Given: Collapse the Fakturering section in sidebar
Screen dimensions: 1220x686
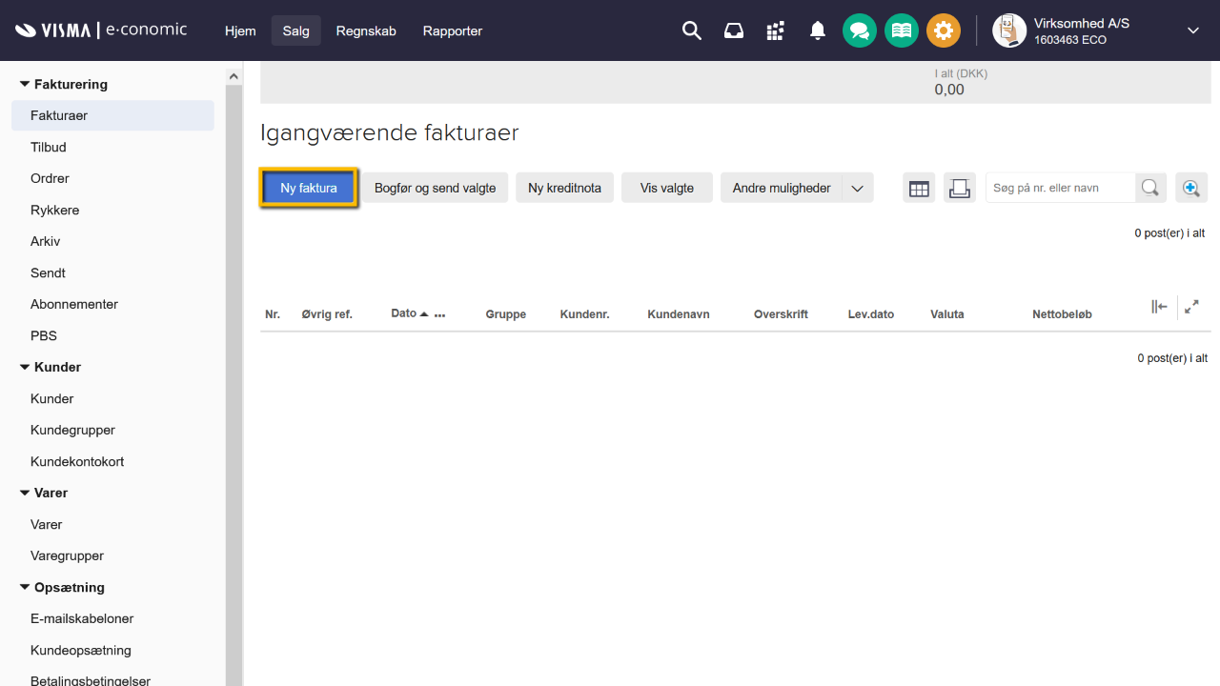Looking at the screenshot, I should [25, 84].
